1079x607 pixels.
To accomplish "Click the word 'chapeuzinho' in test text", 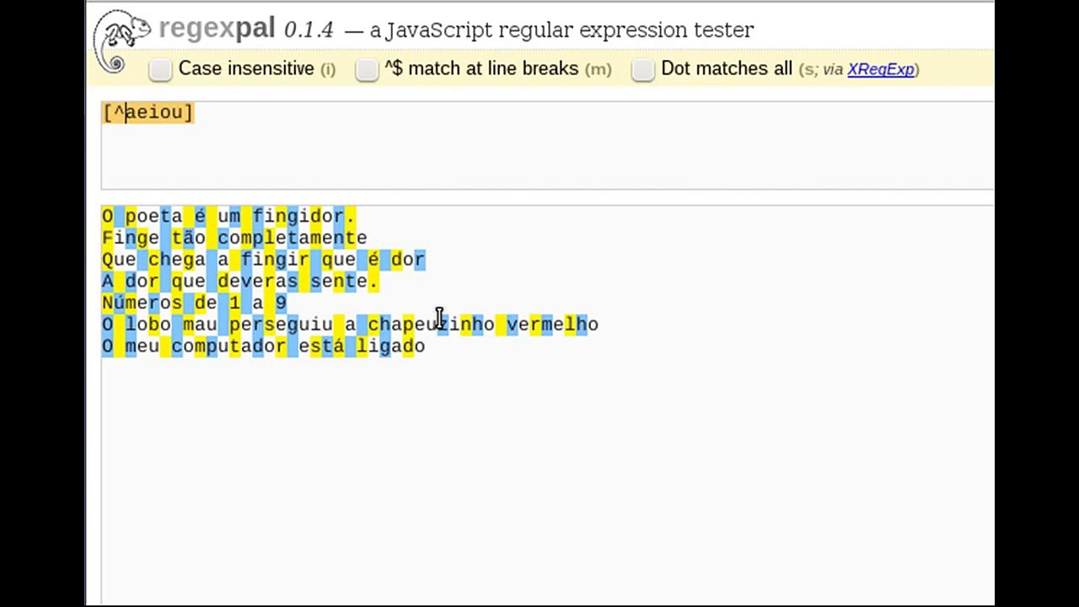I will [x=431, y=325].
